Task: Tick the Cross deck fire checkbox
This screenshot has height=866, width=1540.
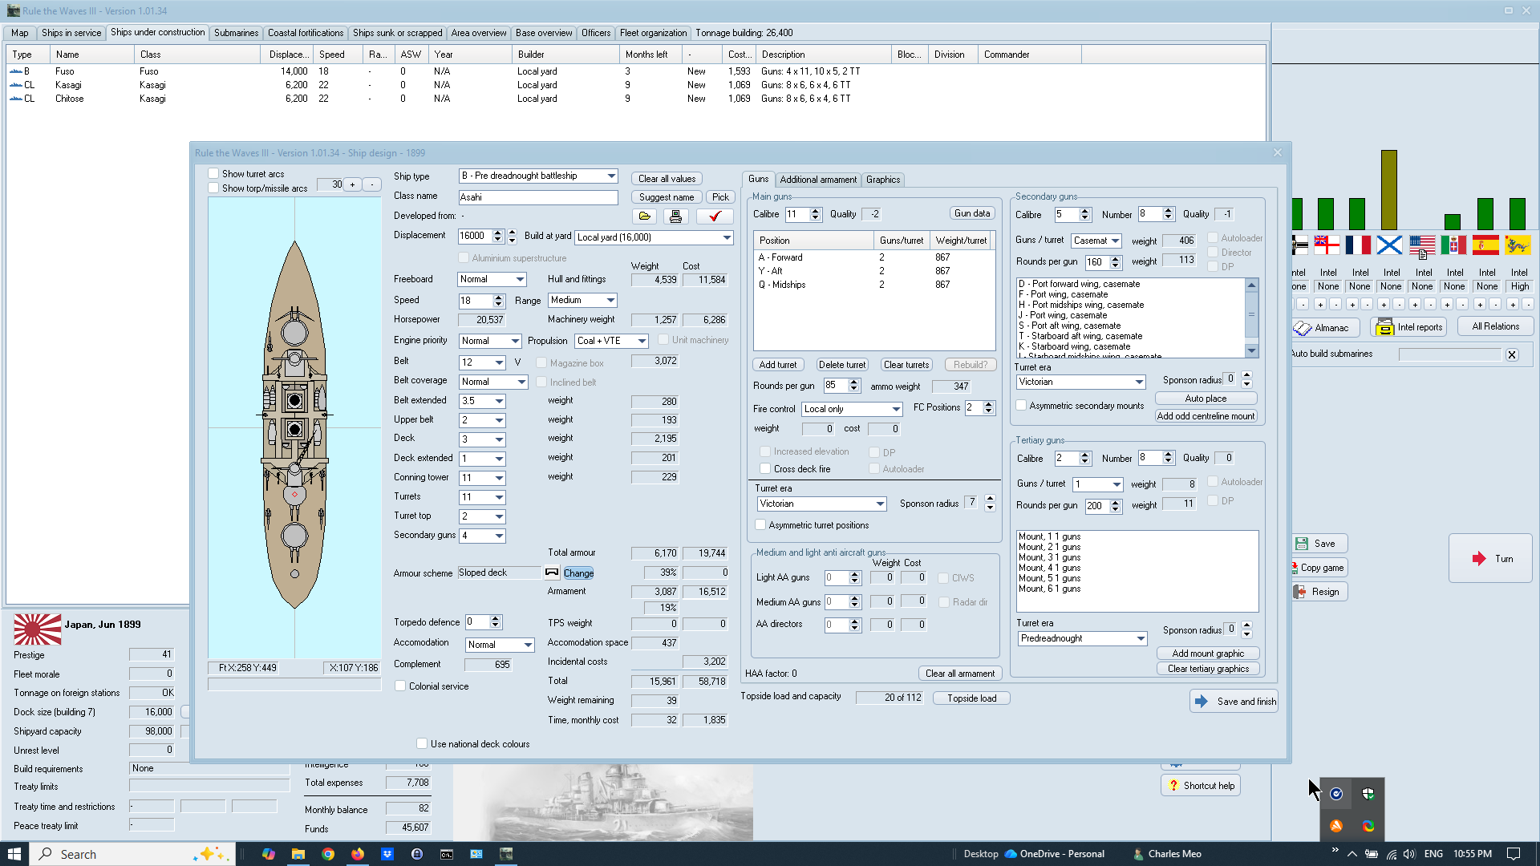Action: tap(765, 469)
